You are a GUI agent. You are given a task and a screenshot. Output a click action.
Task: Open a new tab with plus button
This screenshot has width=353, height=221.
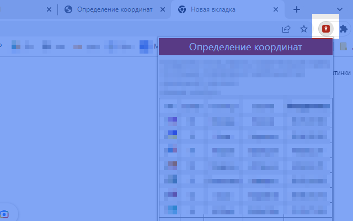pyautogui.click(x=297, y=9)
